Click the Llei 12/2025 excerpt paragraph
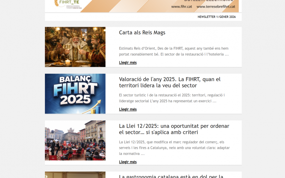This screenshot has width=285, height=178. point(173,148)
